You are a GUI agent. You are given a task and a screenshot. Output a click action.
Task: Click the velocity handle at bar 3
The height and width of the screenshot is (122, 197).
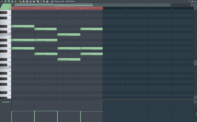coord(57,111)
